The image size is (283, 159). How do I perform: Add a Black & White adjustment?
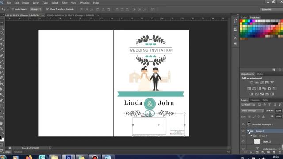[259, 88]
